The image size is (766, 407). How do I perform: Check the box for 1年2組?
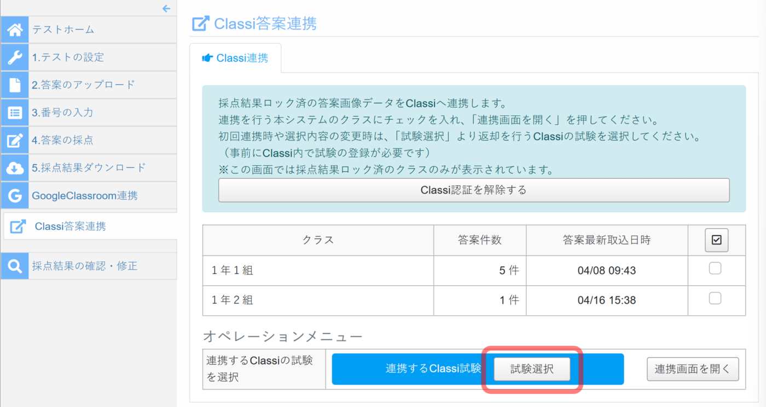(715, 298)
